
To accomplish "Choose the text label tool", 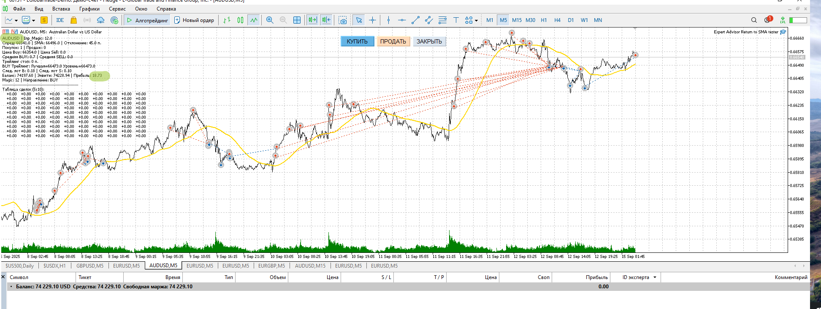I will pos(456,20).
